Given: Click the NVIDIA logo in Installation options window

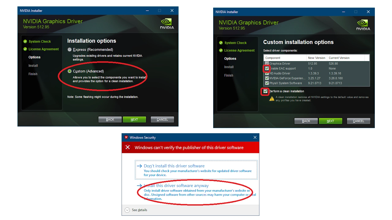Looking at the screenshot, I should tap(167, 24).
